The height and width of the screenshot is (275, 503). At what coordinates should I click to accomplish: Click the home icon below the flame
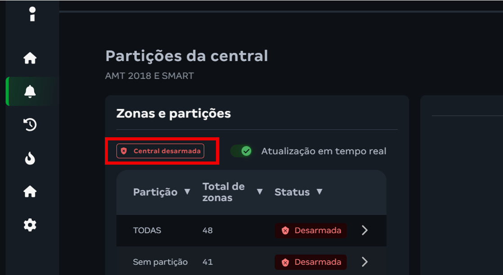30,192
